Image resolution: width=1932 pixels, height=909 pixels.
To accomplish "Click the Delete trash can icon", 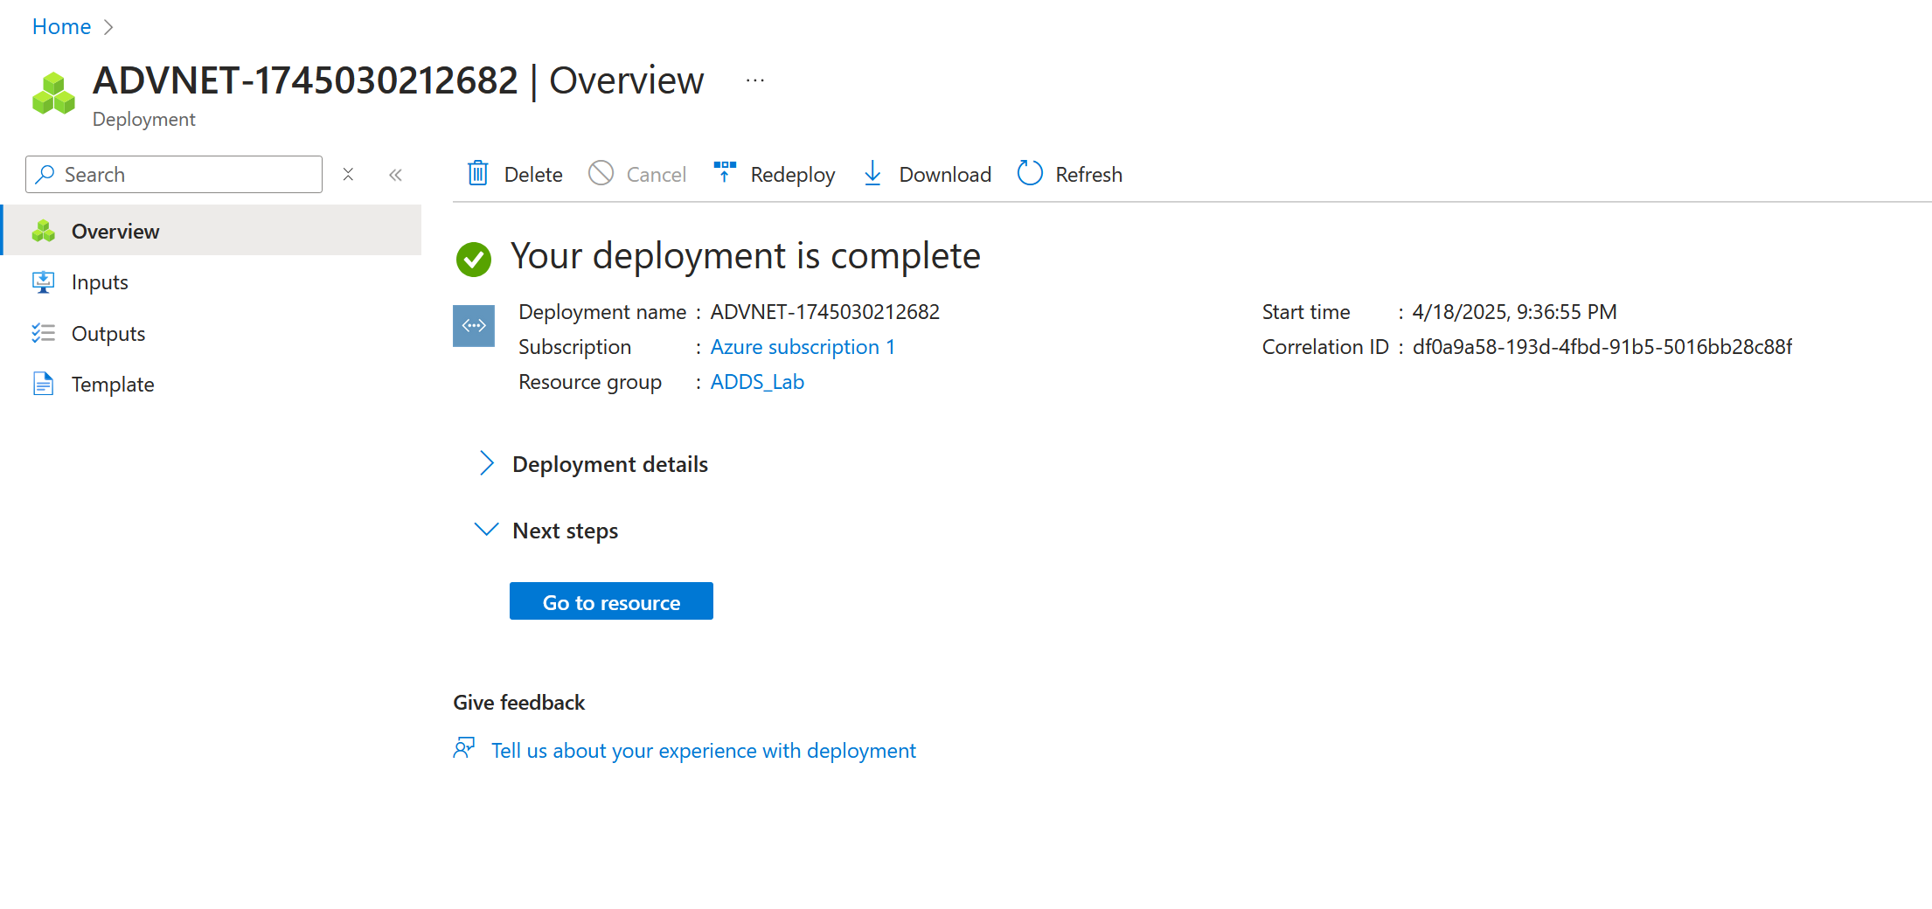I will click(x=478, y=173).
